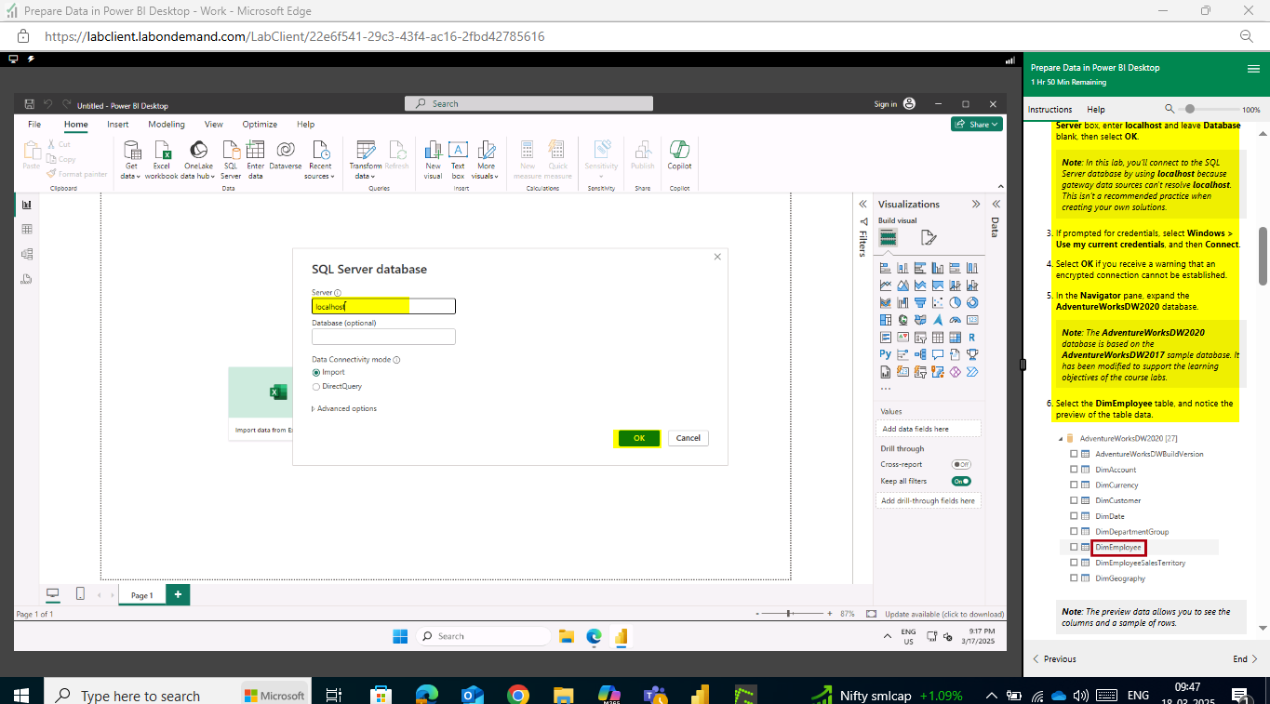This screenshot has width=1270, height=704.
Task: Collapse the Visualizations pane with right chevrons
Action: click(x=976, y=204)
